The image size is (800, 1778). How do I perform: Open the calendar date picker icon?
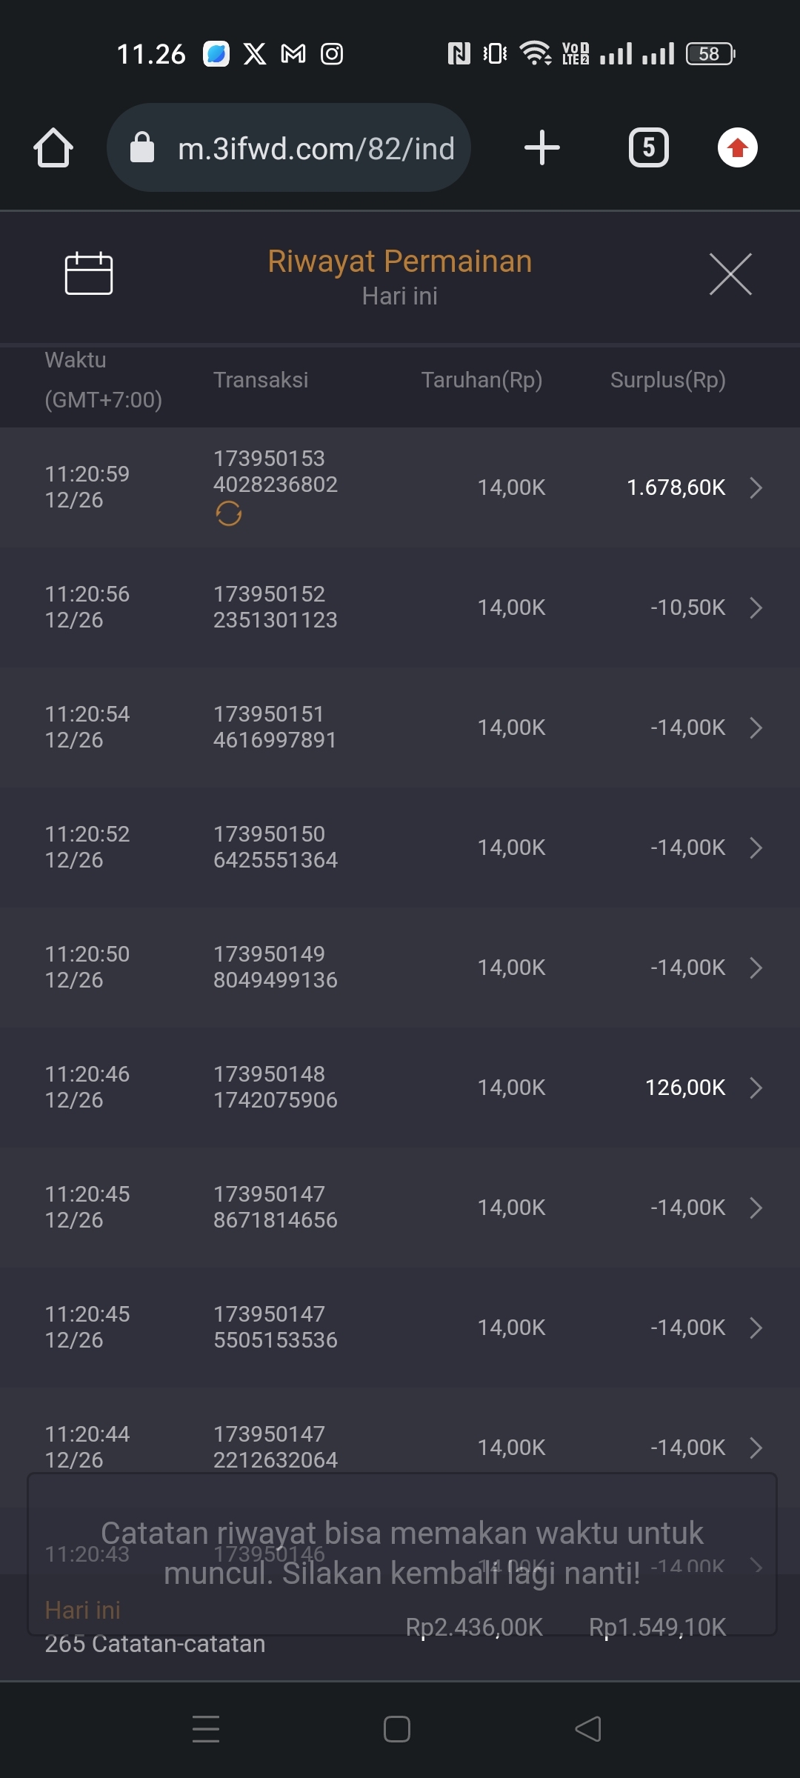(89, 273)
